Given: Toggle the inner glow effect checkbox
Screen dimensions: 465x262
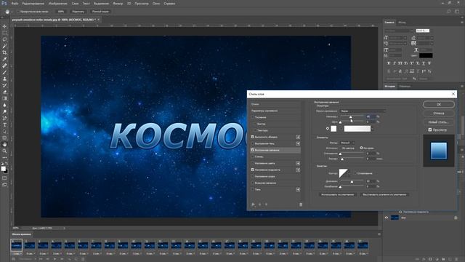Looking at the screenshot, I should 253,150.
